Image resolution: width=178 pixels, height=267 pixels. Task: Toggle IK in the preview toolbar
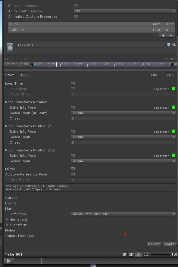124,254
